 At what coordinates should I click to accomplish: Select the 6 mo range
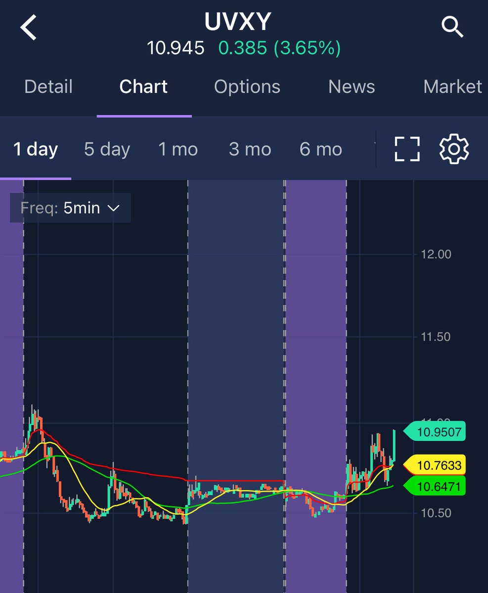[x=321, y=149]
